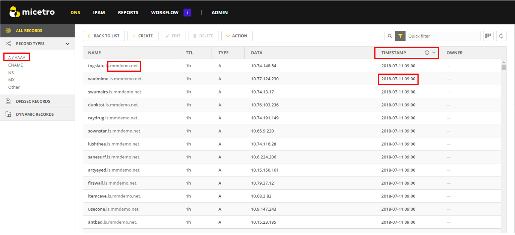
Task: Click the search magnifier icon
Action: (x=390, y=36)
